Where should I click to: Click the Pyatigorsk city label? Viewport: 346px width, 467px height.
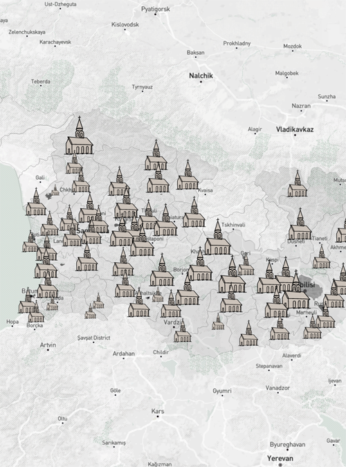coord(156,9)
